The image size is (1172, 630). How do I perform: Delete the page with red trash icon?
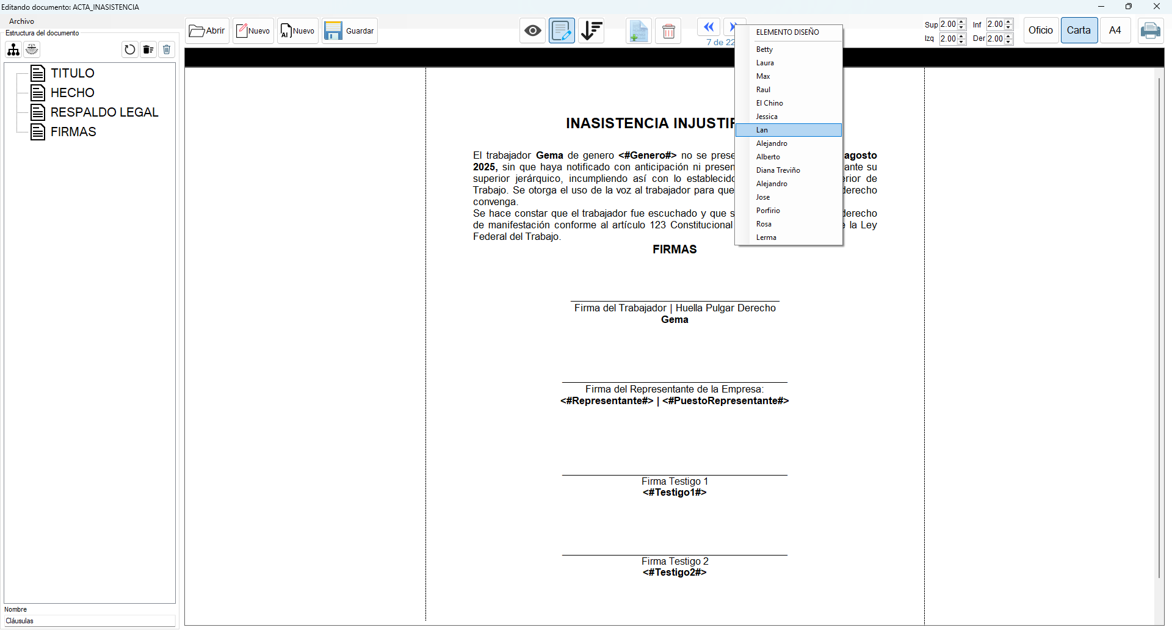point(668,31)
